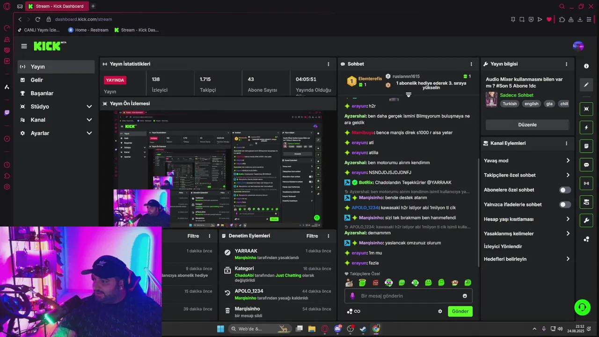Open chat settings gear icon

tap(440, 311)
